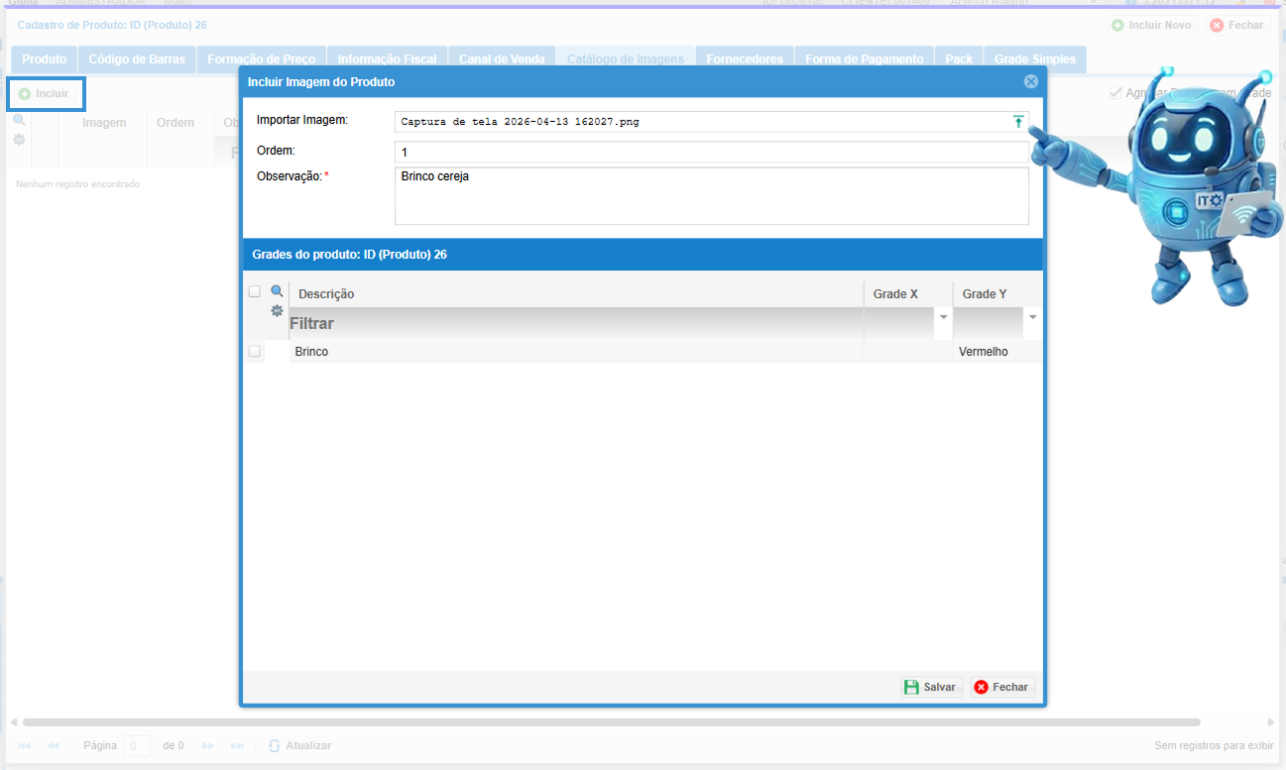Click the Observação text area

coord(711,196)
